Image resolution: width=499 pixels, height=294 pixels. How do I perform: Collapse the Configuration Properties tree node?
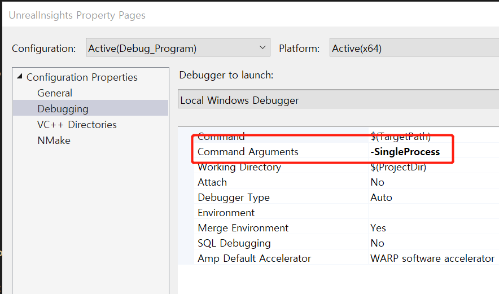click(x=20, y=76)
